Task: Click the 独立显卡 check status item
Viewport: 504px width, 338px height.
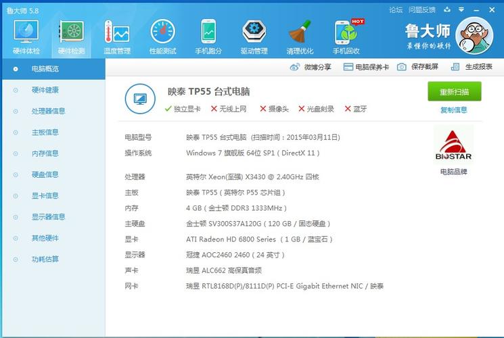Action: 182,109
